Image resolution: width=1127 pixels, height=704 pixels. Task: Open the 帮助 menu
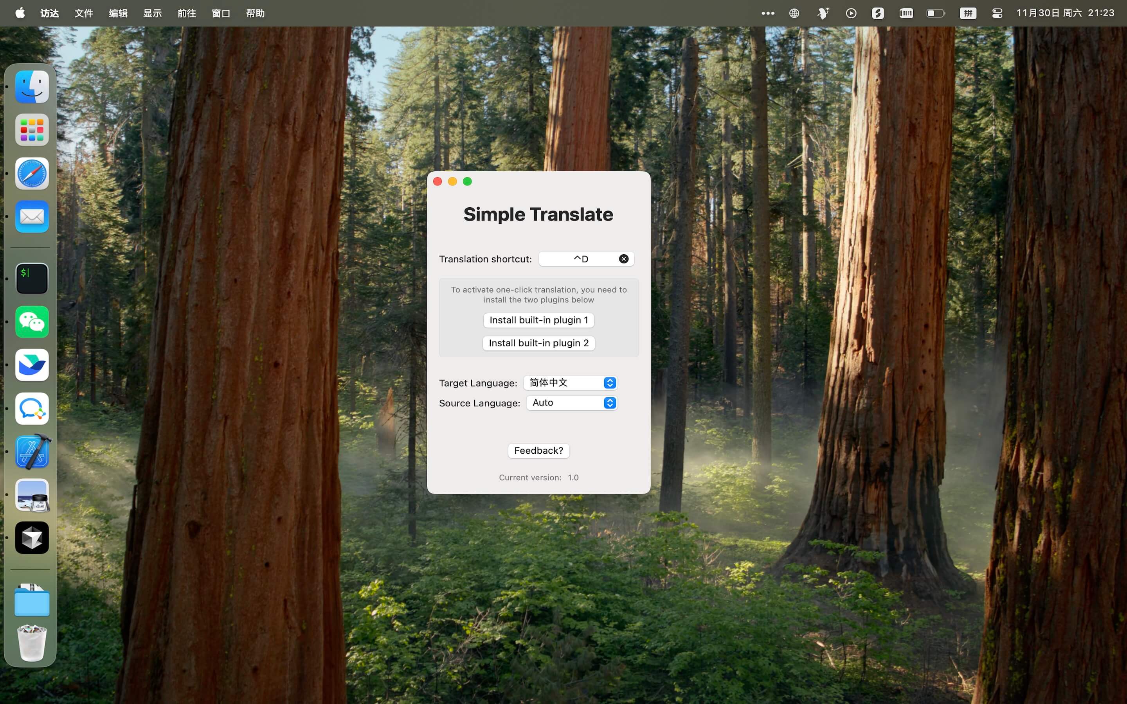[x=255, y=13]
